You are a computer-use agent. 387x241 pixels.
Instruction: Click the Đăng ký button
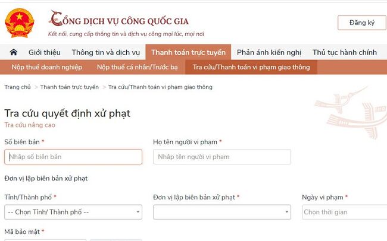[362, 23]
